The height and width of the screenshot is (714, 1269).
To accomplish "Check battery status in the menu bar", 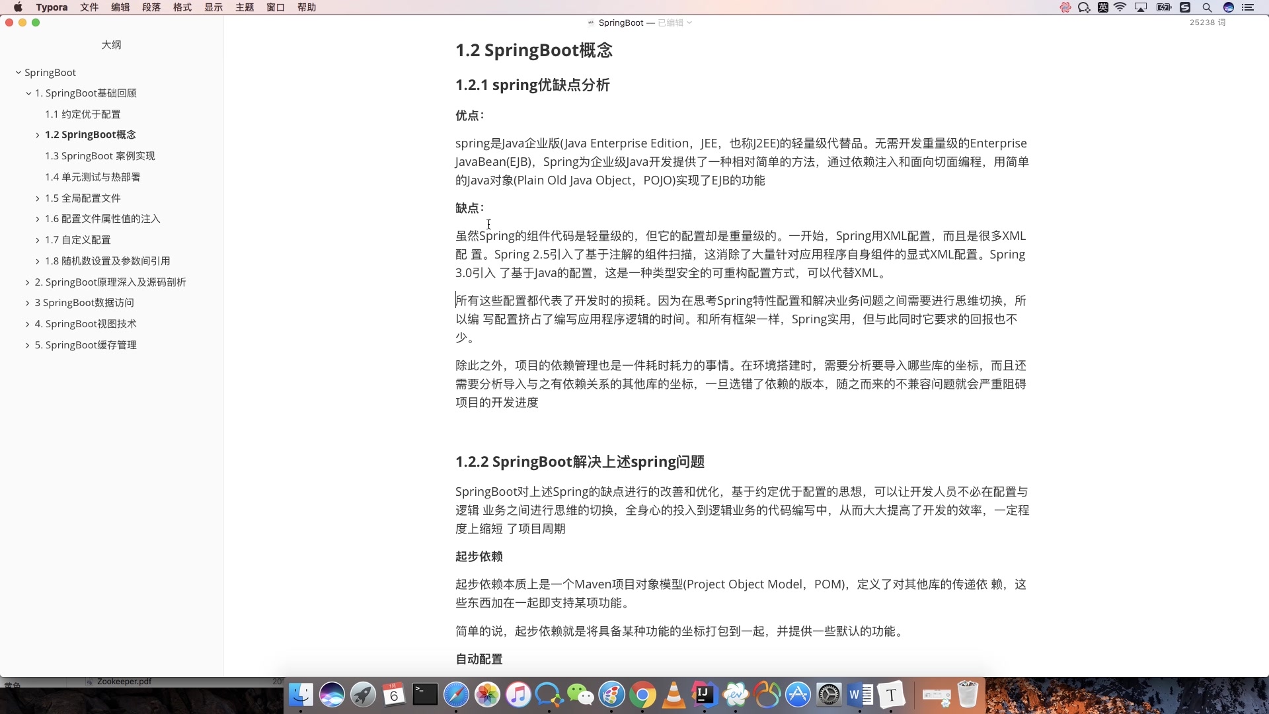I will (1163, 7).
